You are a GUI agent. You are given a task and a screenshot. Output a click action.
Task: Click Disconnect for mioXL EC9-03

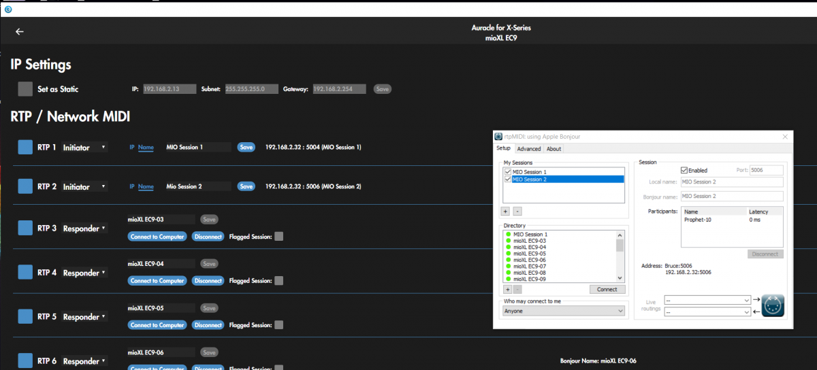208,237
